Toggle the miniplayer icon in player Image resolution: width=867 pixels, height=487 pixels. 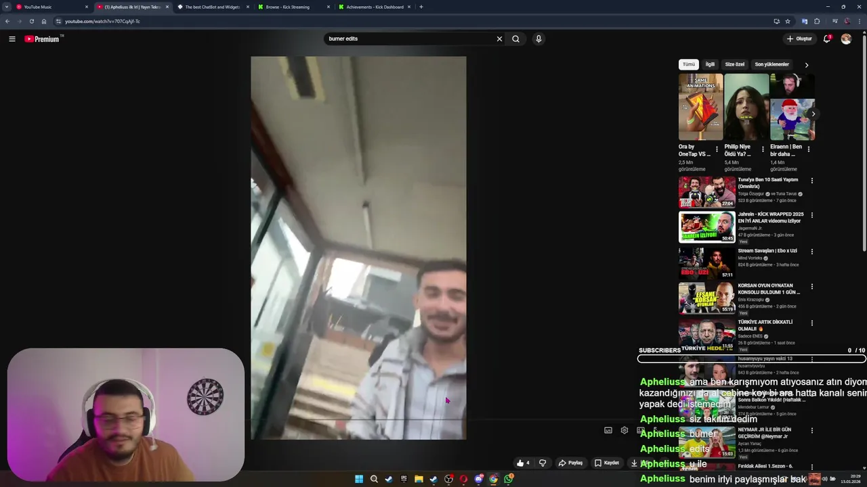(x=608, y=430)
